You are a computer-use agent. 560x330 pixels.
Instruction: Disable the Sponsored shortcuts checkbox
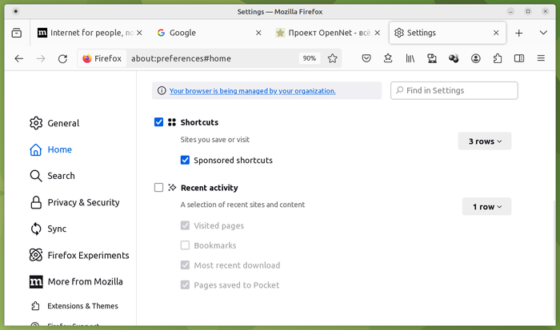[186, 160]
